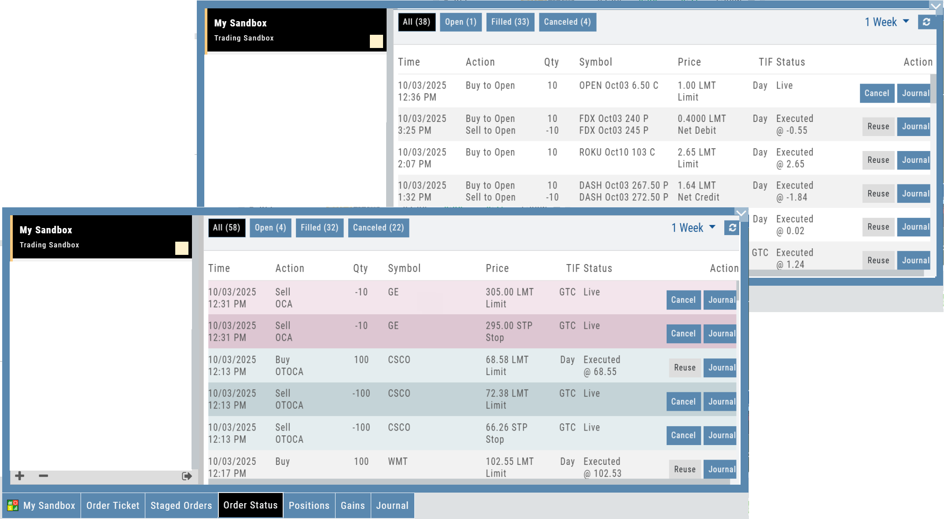944x519 pixels.
Task: Open the 1 Week dropdown in lower panel
Action: pyautogui.click(x=693, y=228)
